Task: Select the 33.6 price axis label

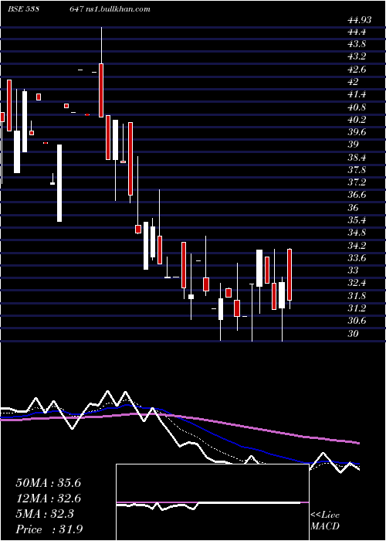Action: (357, 257)
